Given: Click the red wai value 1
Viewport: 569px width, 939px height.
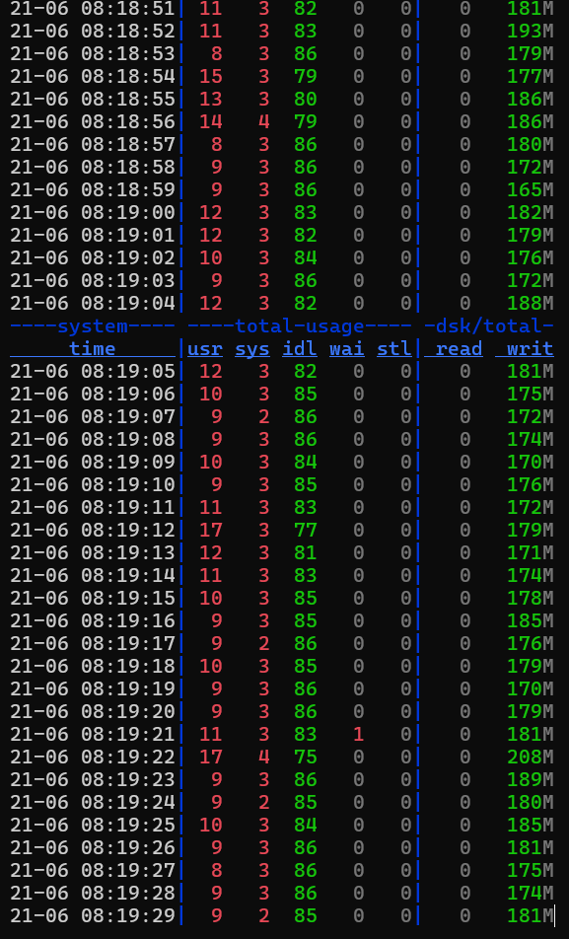Looking at the screenshot, I should pyautogui.click(x=359, y=735).
